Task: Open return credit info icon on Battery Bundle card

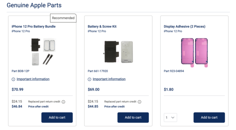Action: pyautogui.click(x=63, y=102)
